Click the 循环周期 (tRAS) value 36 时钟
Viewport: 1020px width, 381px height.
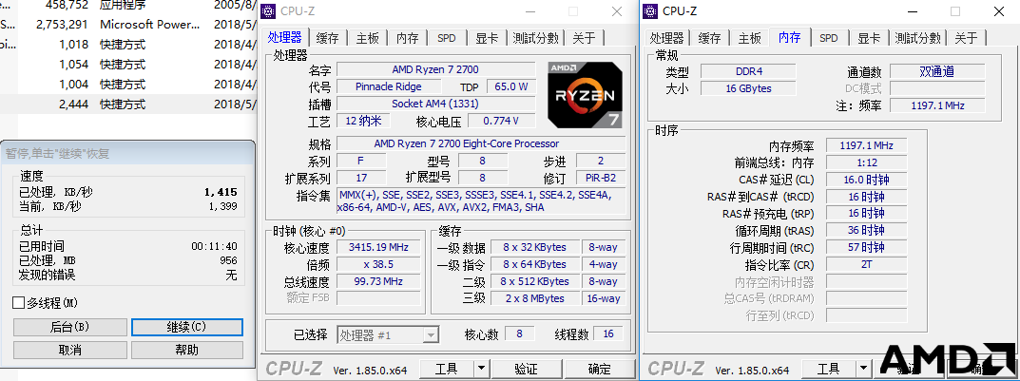[866, 230]
